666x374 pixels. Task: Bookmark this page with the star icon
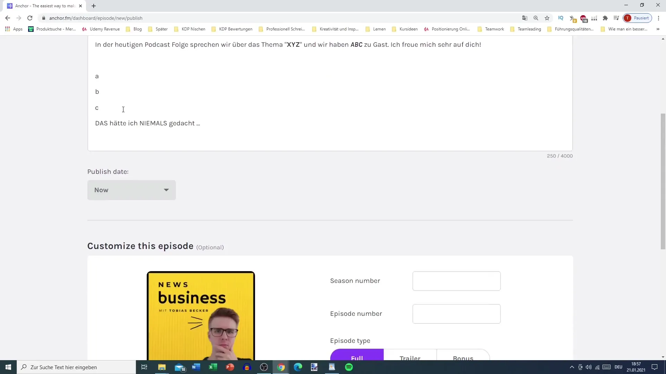(x=547, y=18)
